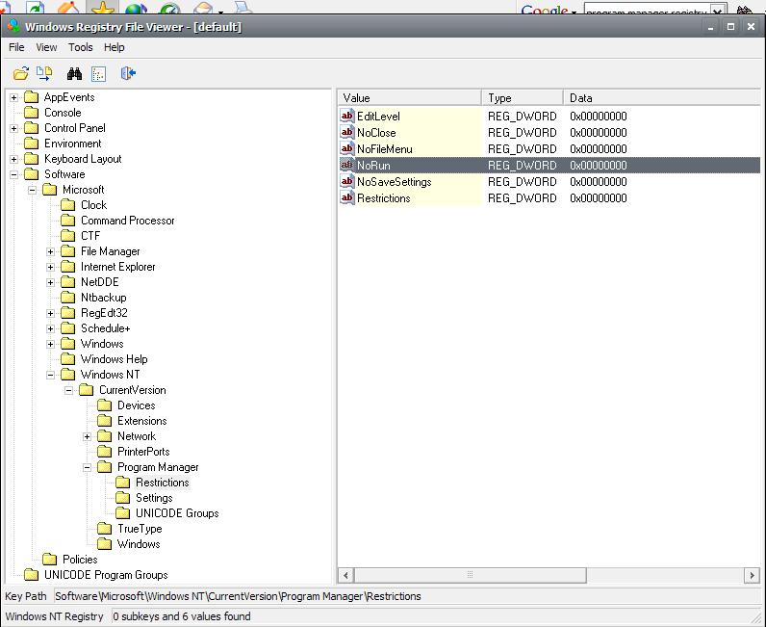Screen dimensions: 766x627
Task: Expand the RegEdt32 tree node
Action: click(50, 313)
